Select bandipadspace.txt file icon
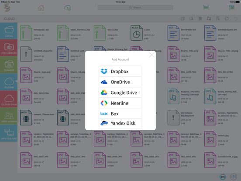The width and height of the screenshot is (241, 181). point(210,33)
